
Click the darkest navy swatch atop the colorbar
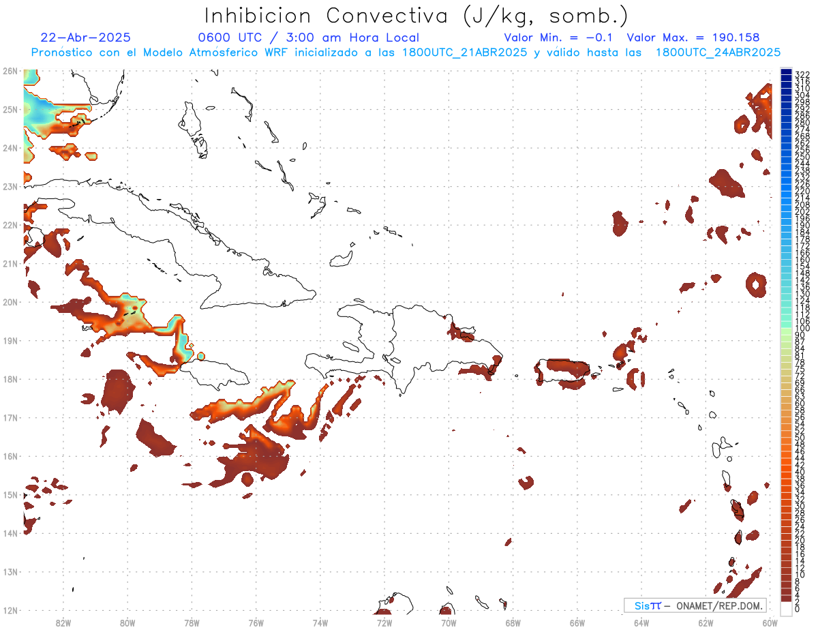pyautogui.click(x=787, y=72)
